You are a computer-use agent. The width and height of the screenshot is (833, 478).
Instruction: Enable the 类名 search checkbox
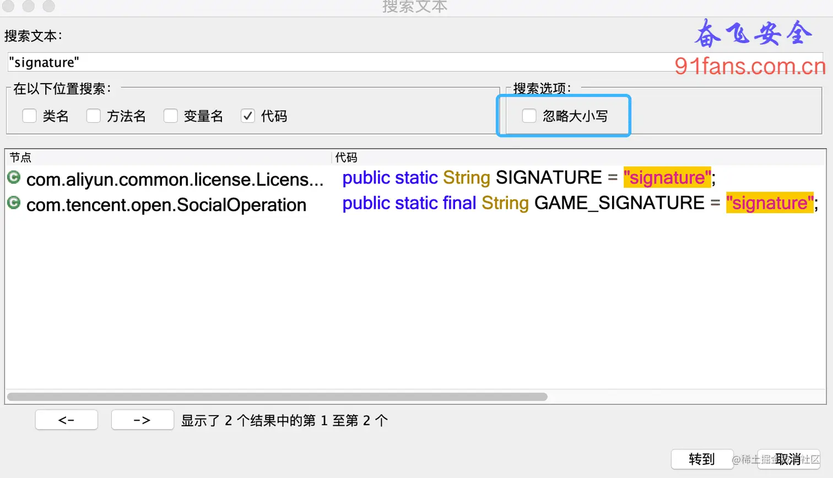[x=30, y=116]
